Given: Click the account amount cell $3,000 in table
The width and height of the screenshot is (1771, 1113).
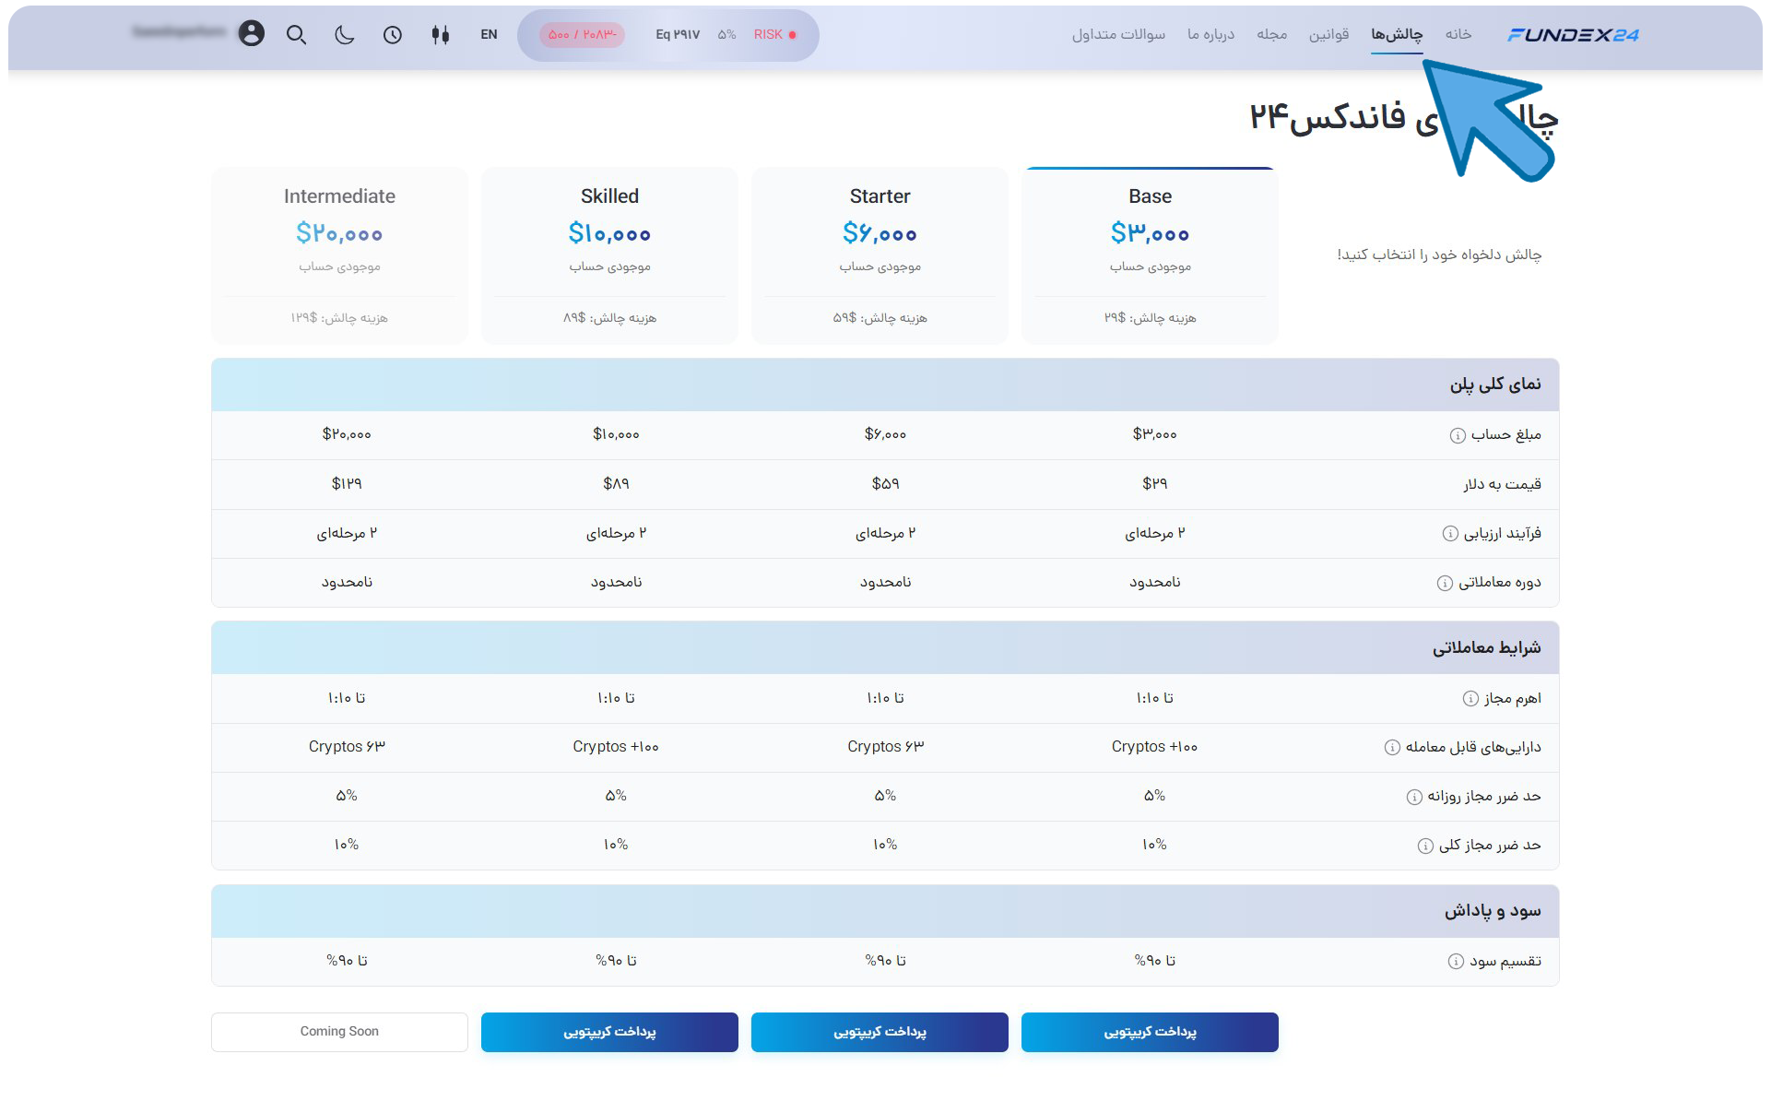Looking at the screenshot, I should [x=1154, y=433].
